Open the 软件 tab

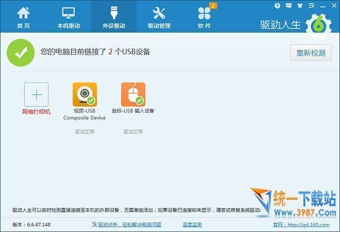[204, 17]
